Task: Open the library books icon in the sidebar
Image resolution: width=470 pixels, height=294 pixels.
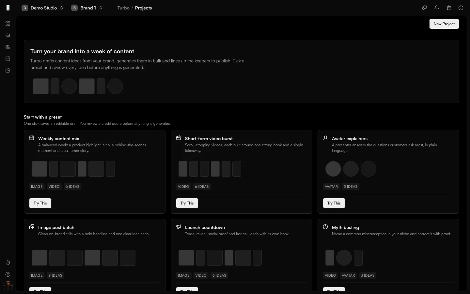Action: point(8,47)
